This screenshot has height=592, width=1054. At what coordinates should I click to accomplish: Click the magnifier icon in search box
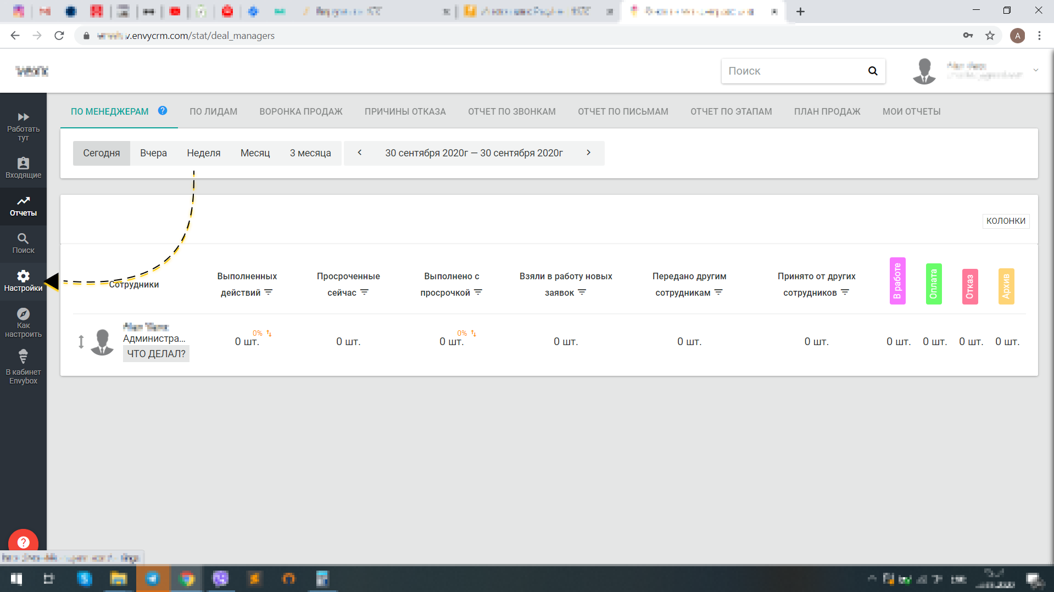[872, 71]
